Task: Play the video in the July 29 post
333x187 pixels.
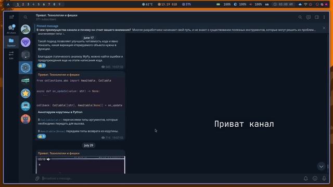Action: [x=80, y=165]
